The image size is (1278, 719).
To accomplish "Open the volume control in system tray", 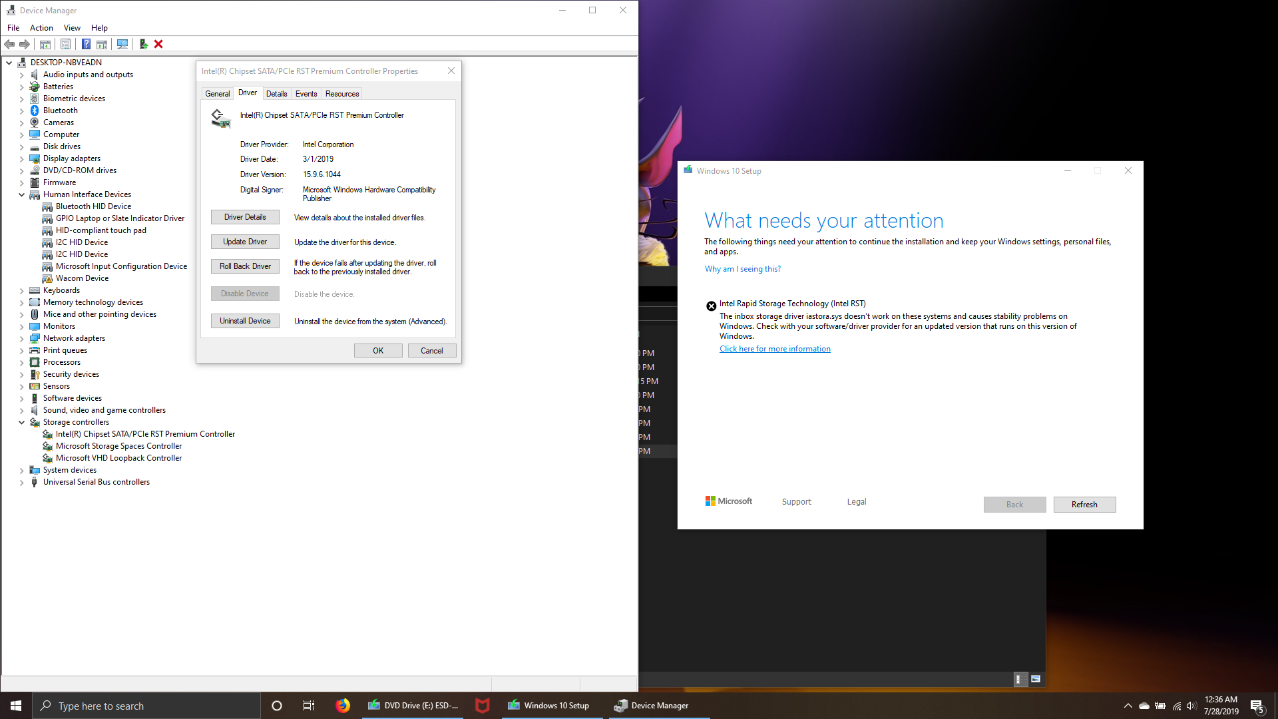I will coord(1191,706).
